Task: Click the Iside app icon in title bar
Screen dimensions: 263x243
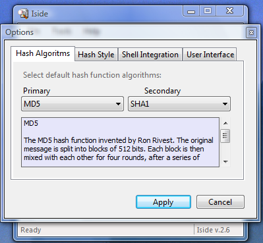Action: coord(23,14)
